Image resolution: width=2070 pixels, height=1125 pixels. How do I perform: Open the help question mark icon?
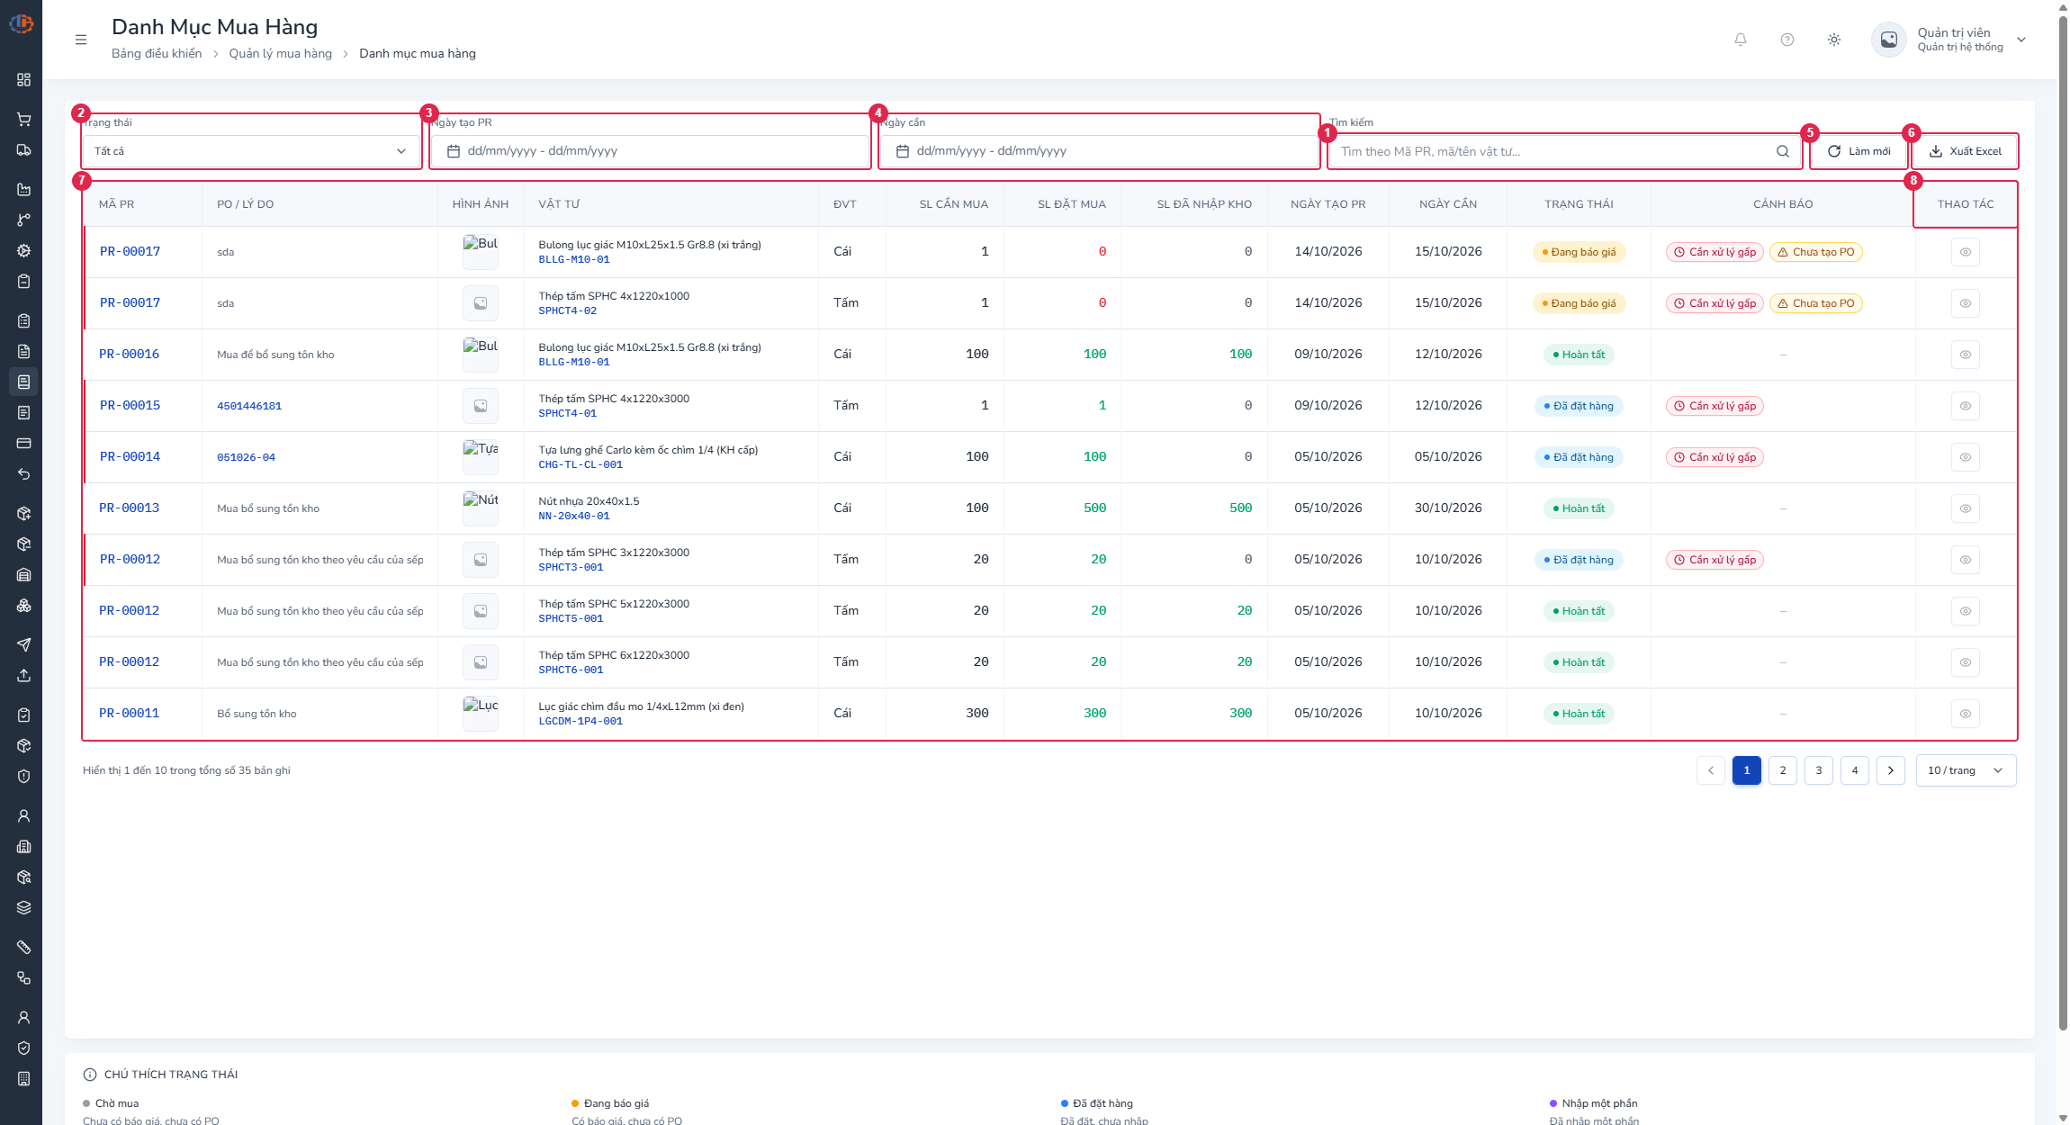pos(1787,40)
